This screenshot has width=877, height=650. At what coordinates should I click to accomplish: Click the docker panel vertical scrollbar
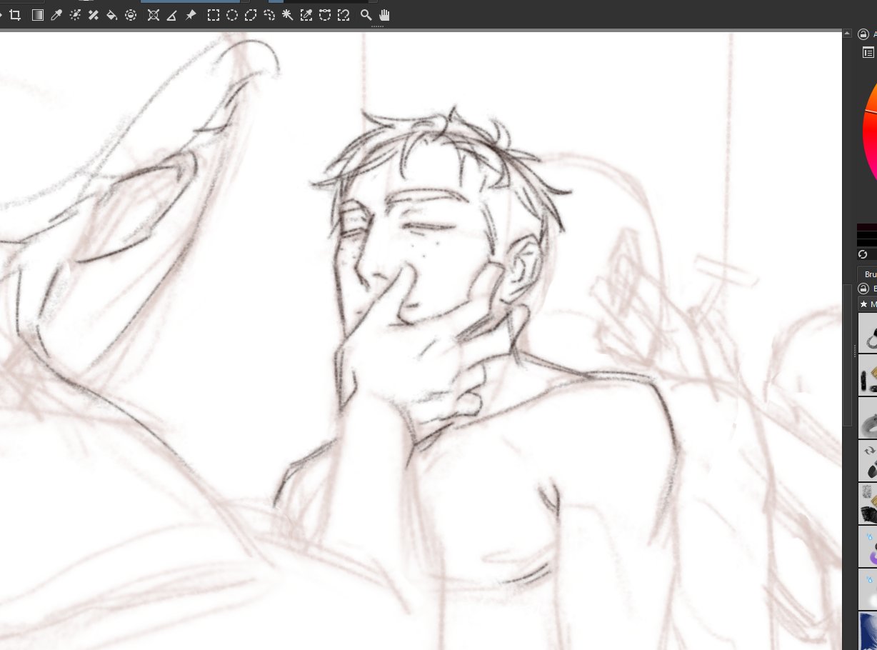pyautogui.click(x=848, y=354)
